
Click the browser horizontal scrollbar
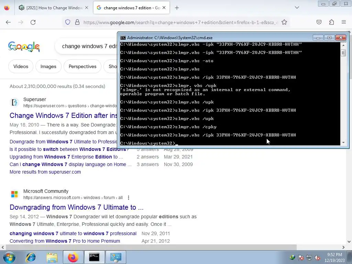(x=151, y=247)
